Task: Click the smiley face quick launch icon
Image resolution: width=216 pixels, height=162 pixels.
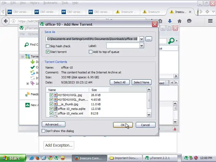Action: click(63, 158)
